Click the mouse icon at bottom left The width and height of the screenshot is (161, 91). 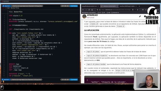click(x=2, y=87)
